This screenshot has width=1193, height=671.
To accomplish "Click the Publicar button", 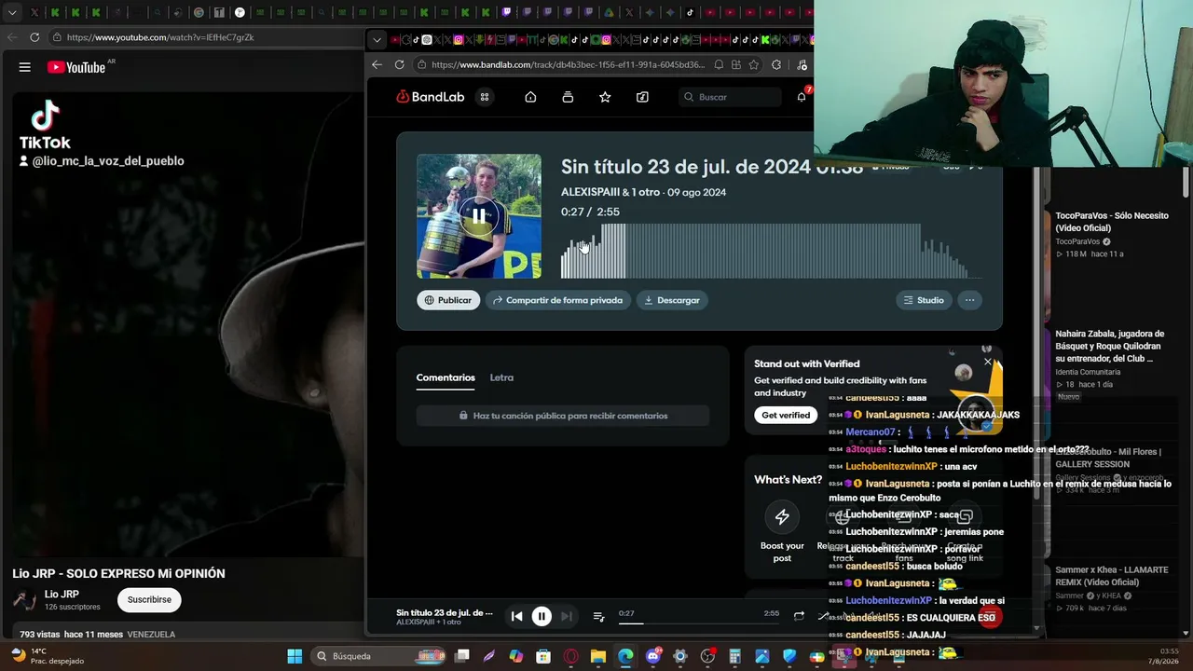I will 448,300.
